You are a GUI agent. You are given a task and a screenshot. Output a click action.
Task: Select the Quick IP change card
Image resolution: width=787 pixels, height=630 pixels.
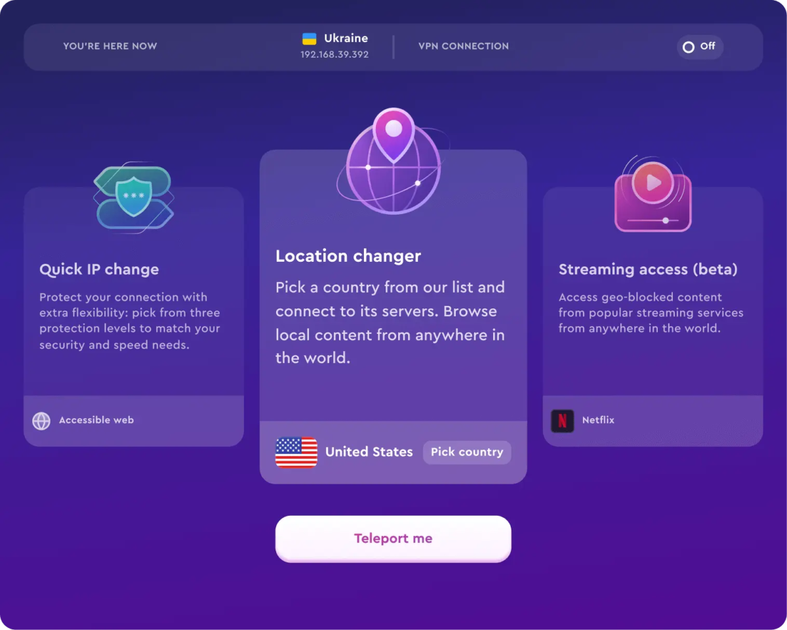134,316
